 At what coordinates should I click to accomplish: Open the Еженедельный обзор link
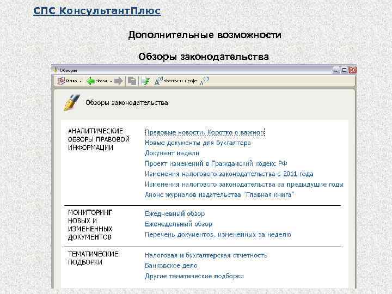click(179, 224)
